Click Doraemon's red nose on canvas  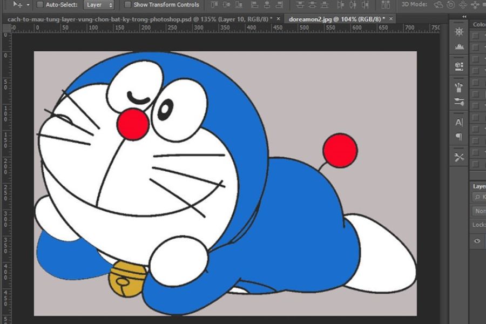pyautogui.click(x=133, y=124)
